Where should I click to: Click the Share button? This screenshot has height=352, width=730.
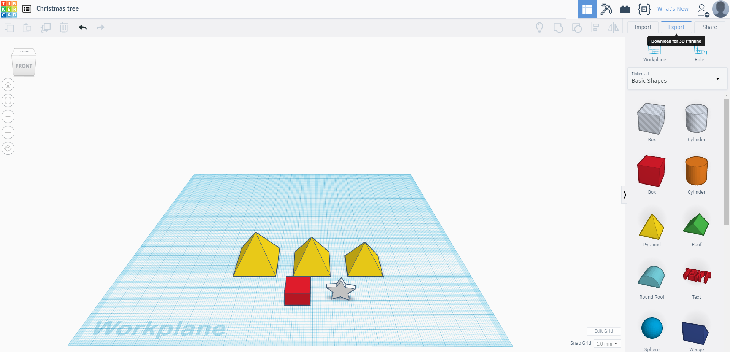(709, 27)
